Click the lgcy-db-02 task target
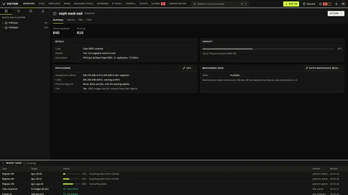The image size is (348, 195). [x=37, y=174]
